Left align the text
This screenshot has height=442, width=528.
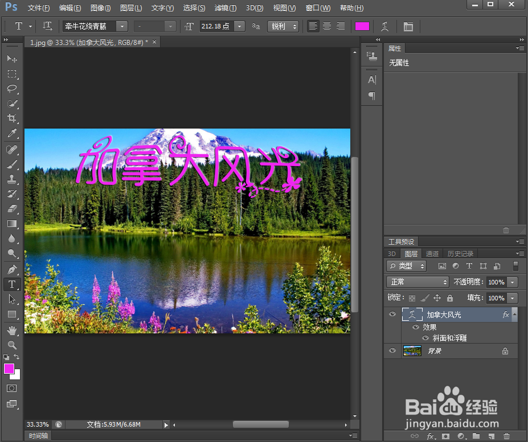(313, 26)
